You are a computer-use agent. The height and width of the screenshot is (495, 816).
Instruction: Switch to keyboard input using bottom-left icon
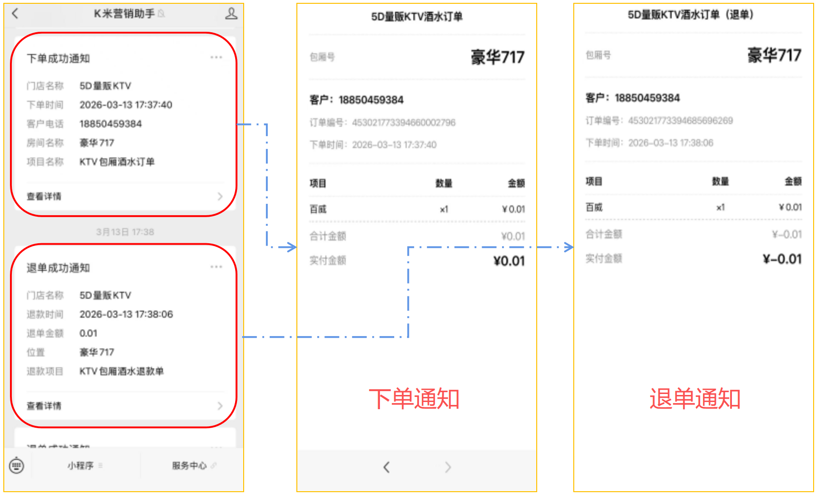pos(16,466)
